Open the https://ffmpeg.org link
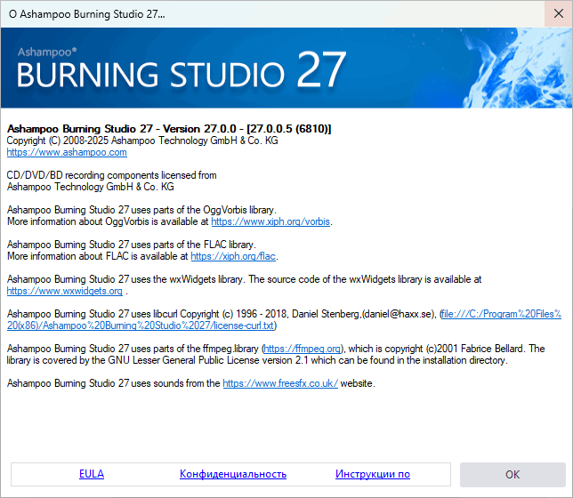The width and height of the screenshot is (573, 498). click(303, 349)
